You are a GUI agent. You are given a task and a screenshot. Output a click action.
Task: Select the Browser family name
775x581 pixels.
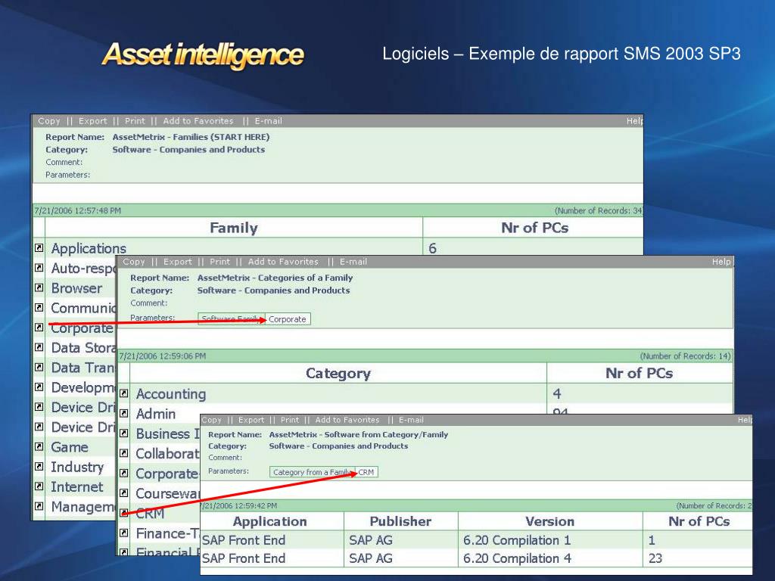[x=76, y=288]
